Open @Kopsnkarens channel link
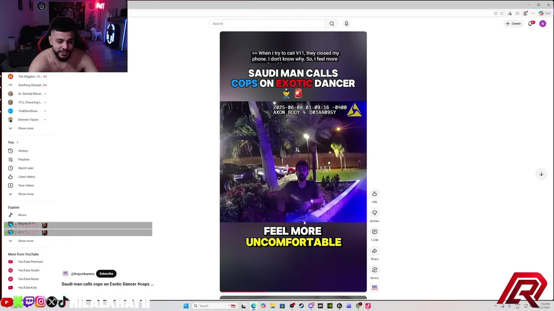 point(82,274)
